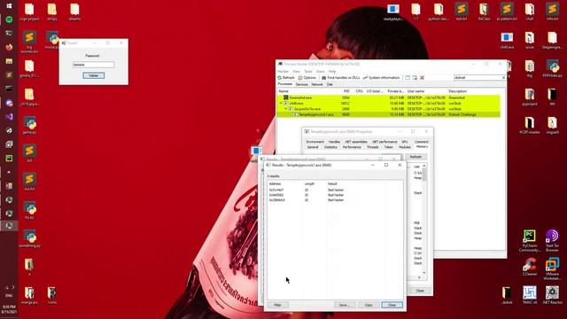The image size is (567, 319).
Task: Select the Dotnet Challenge process row
Action: tap(389, 114)
